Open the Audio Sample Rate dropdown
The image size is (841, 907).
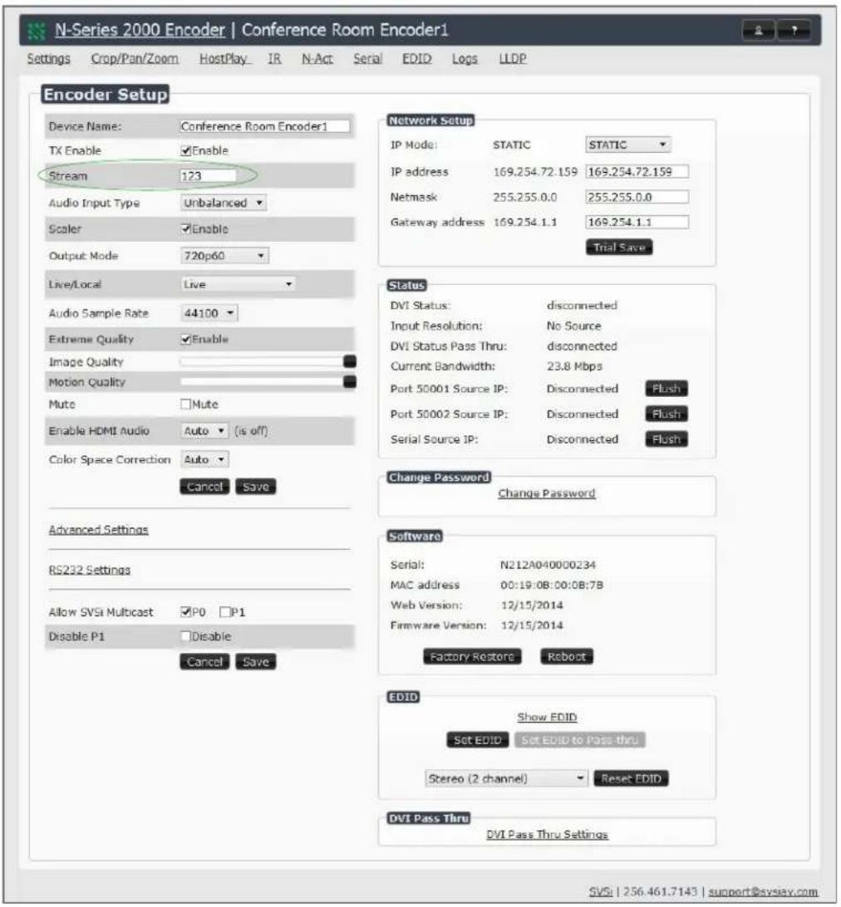click(x=209, y=313)
